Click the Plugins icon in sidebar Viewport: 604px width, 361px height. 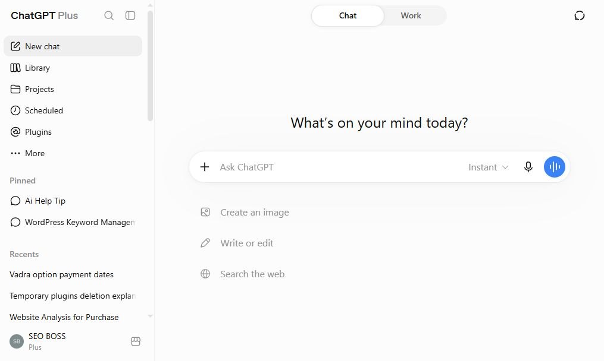click(x=15, y=132)
